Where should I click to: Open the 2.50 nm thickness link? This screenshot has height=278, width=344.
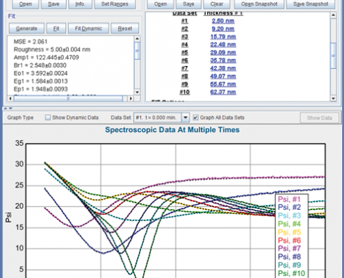[223, 21]
